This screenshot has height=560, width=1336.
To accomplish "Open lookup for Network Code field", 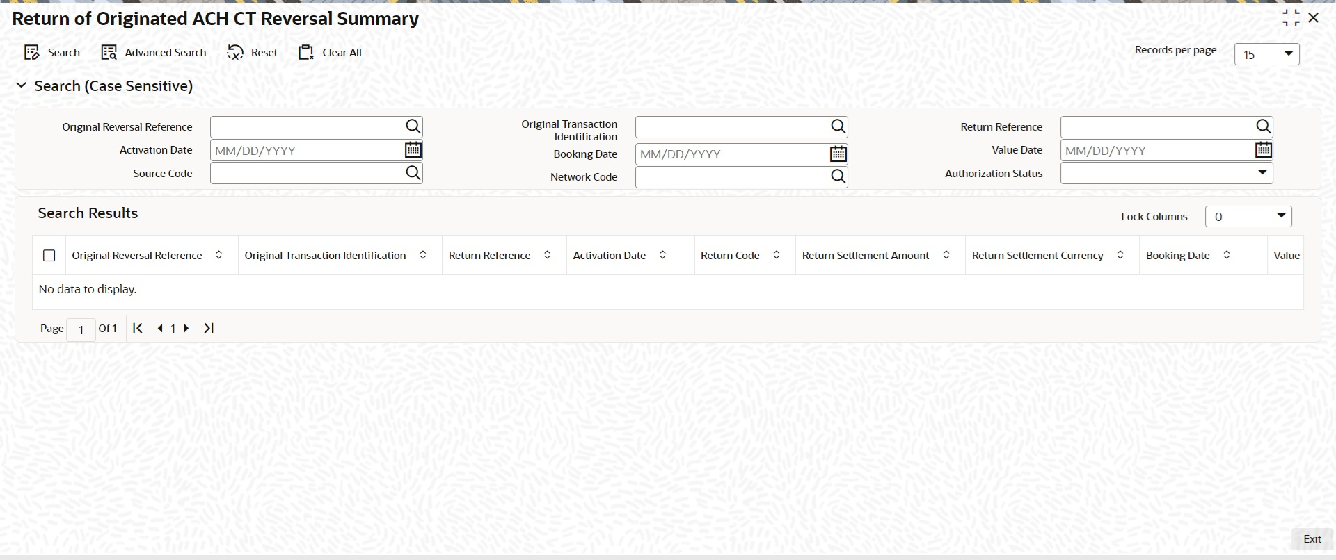I will [838, 177].
